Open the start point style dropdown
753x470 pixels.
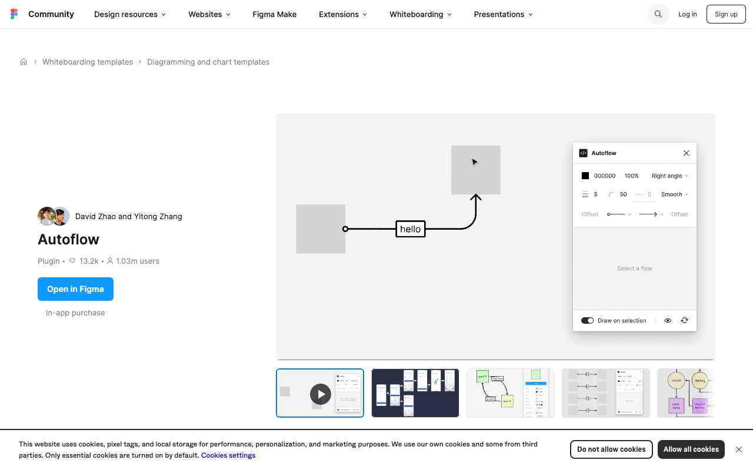619,214
